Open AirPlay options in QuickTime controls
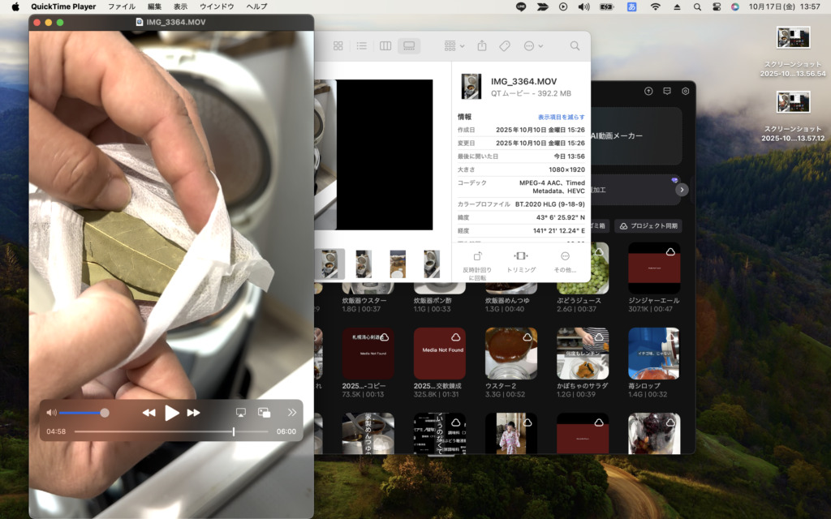 click(x=241, y=413)
